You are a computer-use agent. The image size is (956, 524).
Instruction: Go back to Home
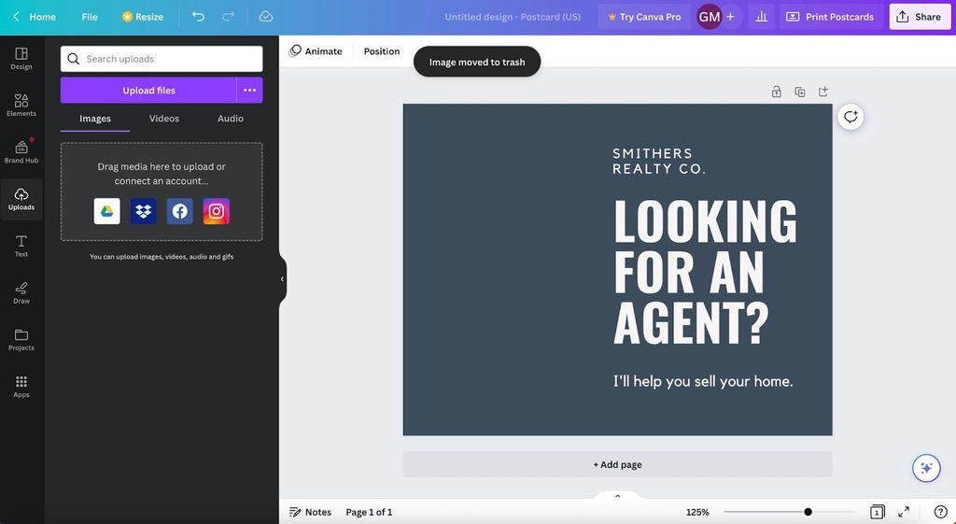[35, 17]
